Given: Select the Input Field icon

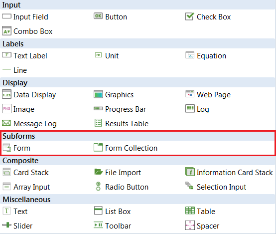Looking at the screenshot, I should pyautogui.click(x=6, y=16).
